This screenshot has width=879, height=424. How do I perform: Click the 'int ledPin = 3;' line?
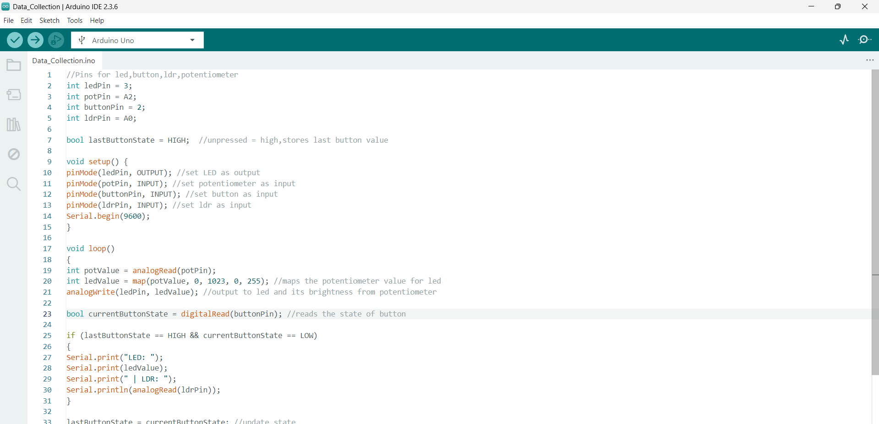point(99,86)
